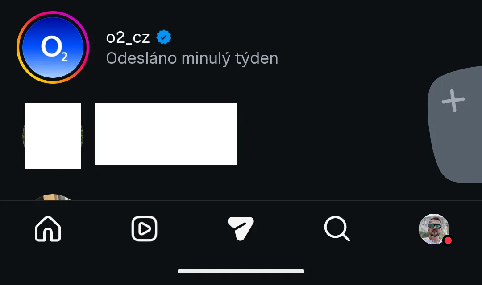Image resolution: width=482 pixels, height=285 pixels.
Task: Tap the empty space right of the hidden chat
Action: coord(332,135)
